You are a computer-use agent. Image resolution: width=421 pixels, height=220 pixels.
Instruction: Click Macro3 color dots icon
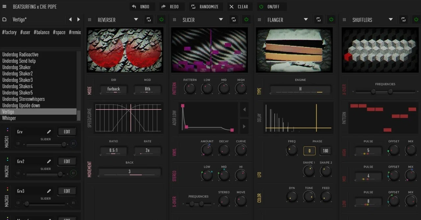coord(7,188)
